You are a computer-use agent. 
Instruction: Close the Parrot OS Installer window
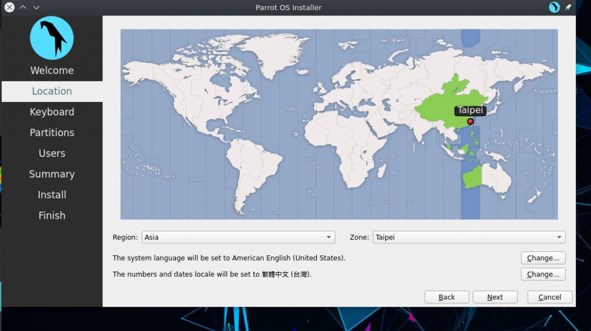9,7
